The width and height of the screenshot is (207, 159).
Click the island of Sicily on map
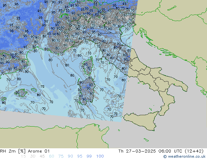(x=141, y=120)
